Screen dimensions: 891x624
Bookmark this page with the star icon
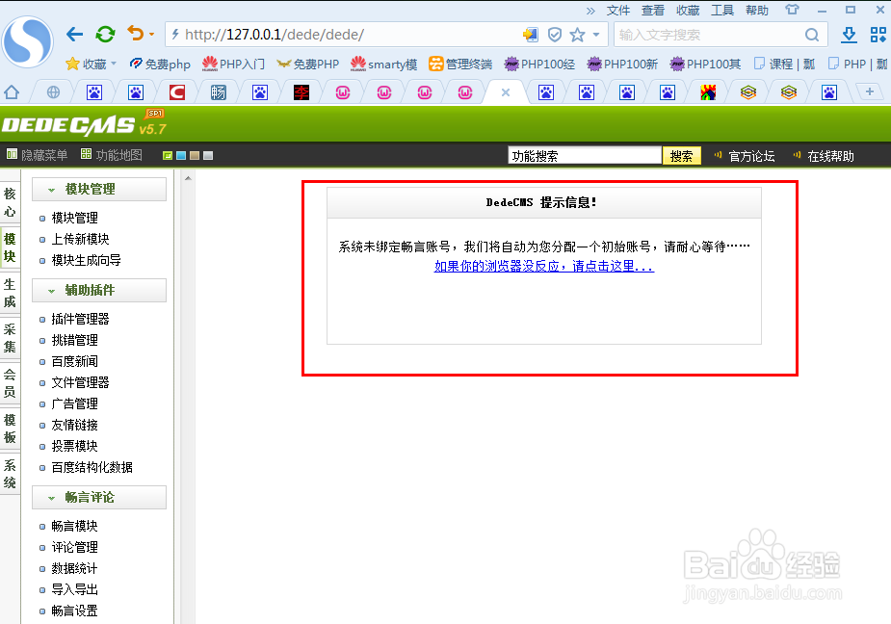[x=577, y=35]
